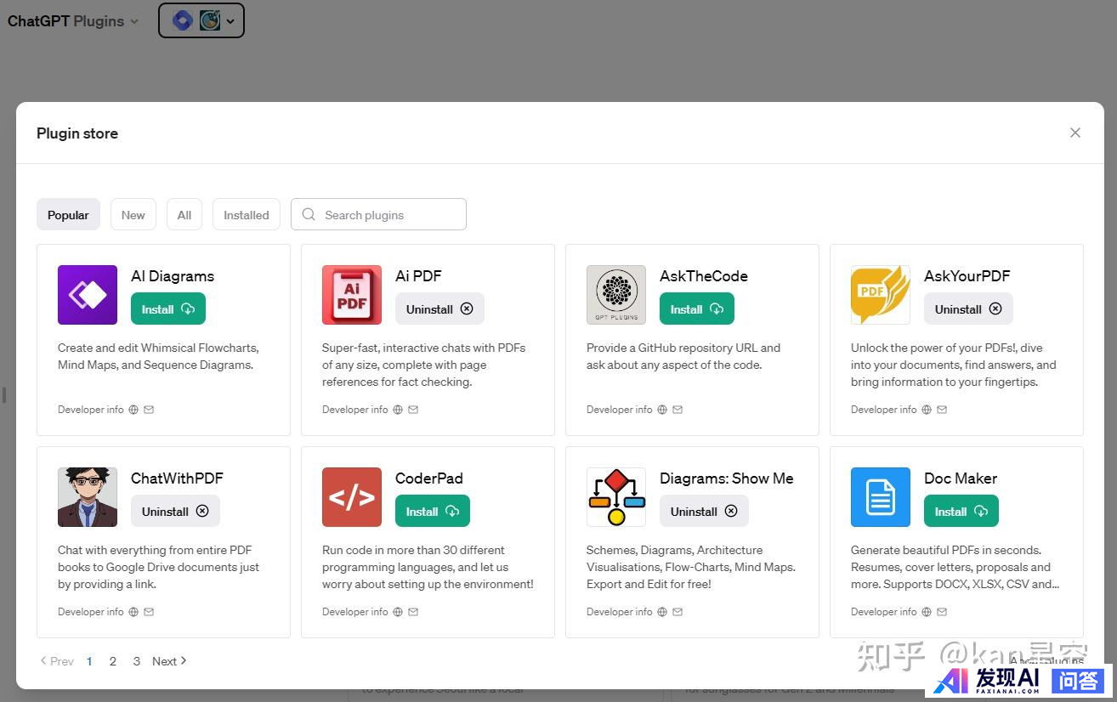Install the CoderPad plugin
The height and width of the screenshot is (702, 1117).
pyautogui.click(x=433, y=512)
